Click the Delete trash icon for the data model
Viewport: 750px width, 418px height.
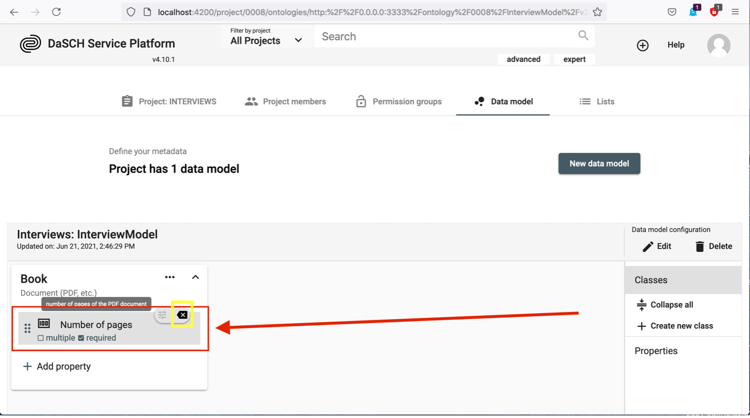700,246
